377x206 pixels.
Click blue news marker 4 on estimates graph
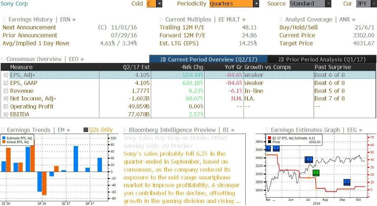point(347,182)
